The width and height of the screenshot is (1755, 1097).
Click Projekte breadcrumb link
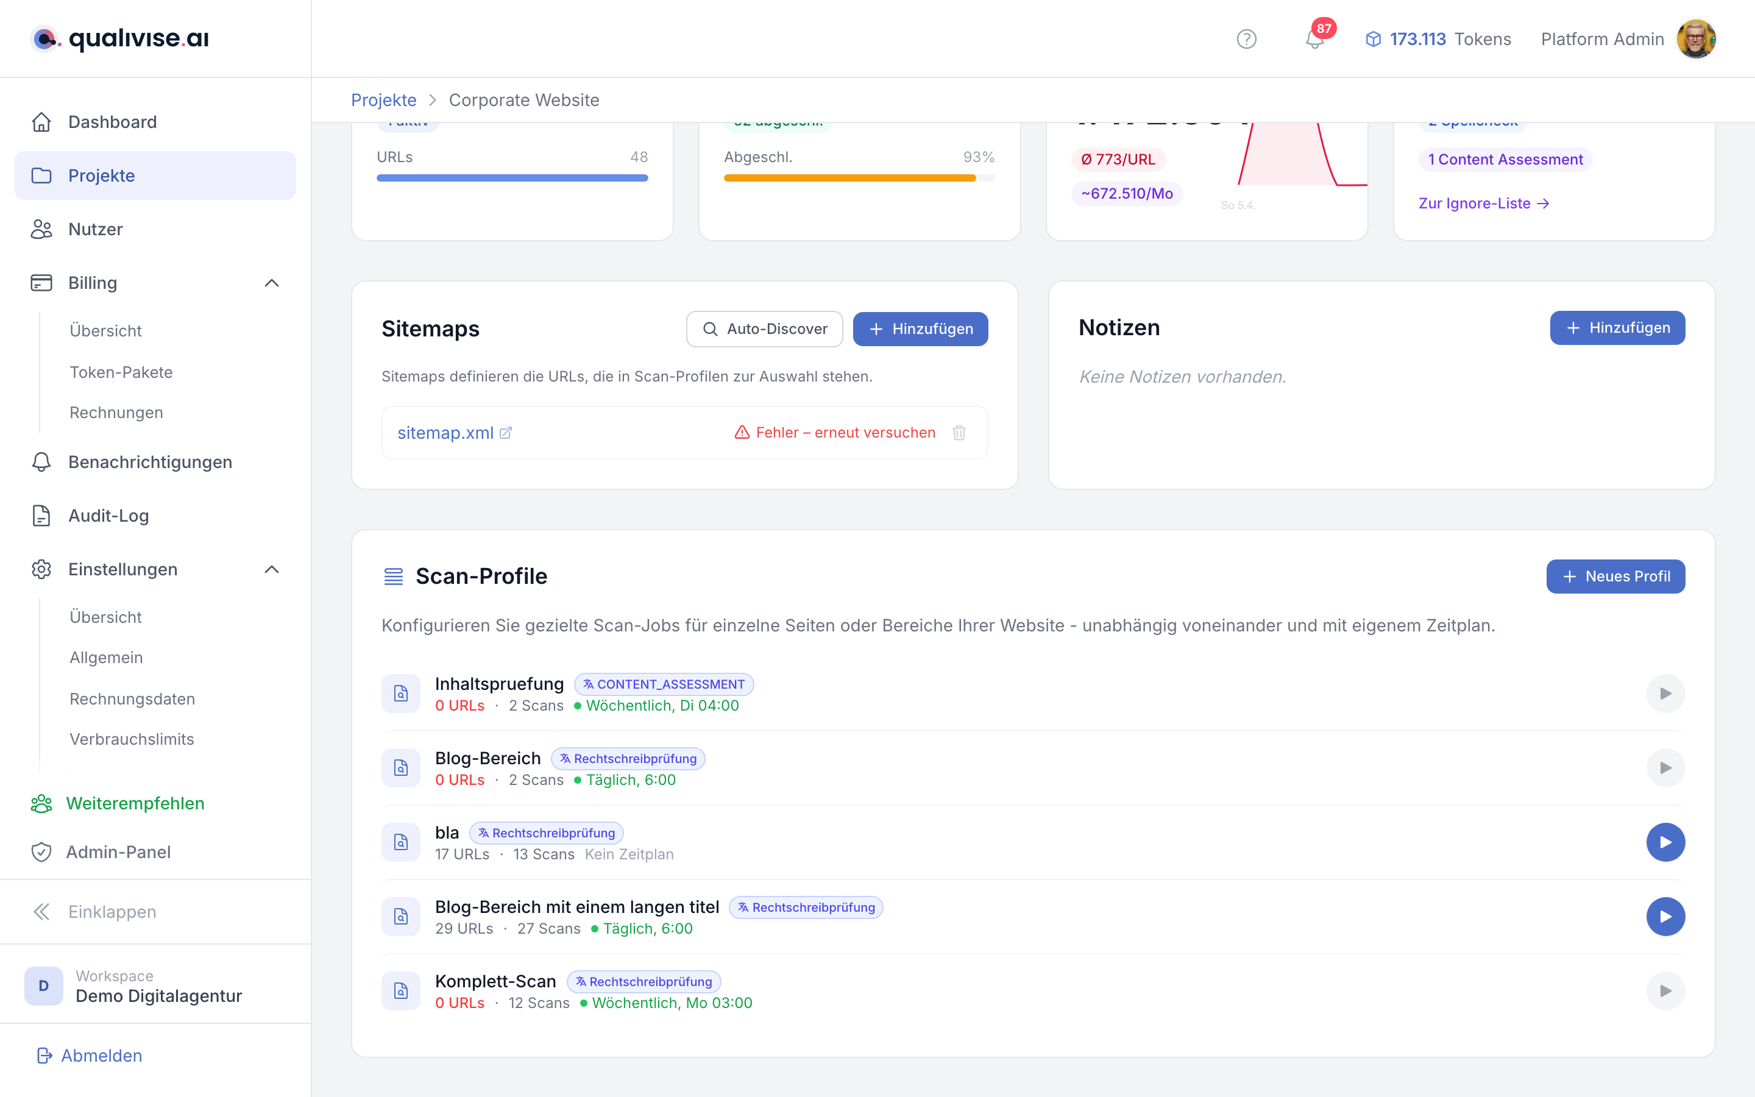pos(384,100)
